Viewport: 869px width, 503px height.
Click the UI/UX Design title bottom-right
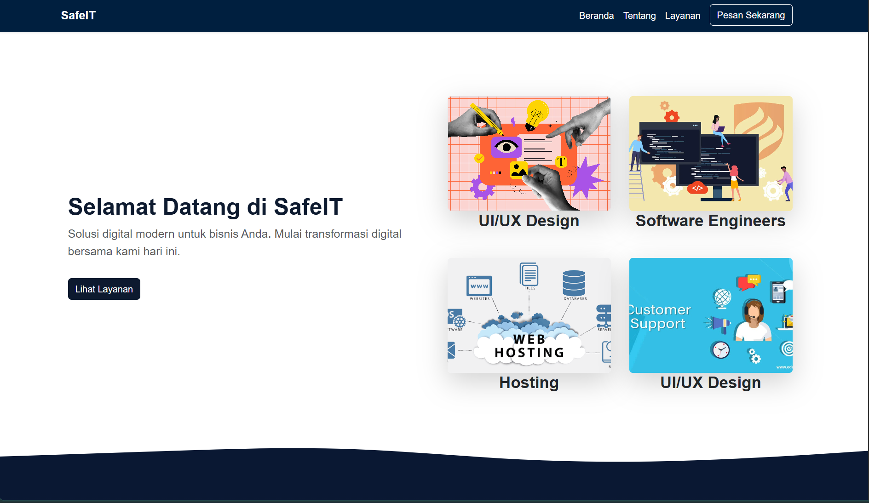(x=710, y=383)
